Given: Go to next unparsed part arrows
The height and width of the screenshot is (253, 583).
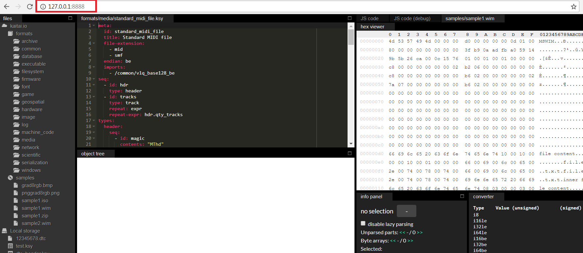Looking at the screenshot, I should click(420, 233).
